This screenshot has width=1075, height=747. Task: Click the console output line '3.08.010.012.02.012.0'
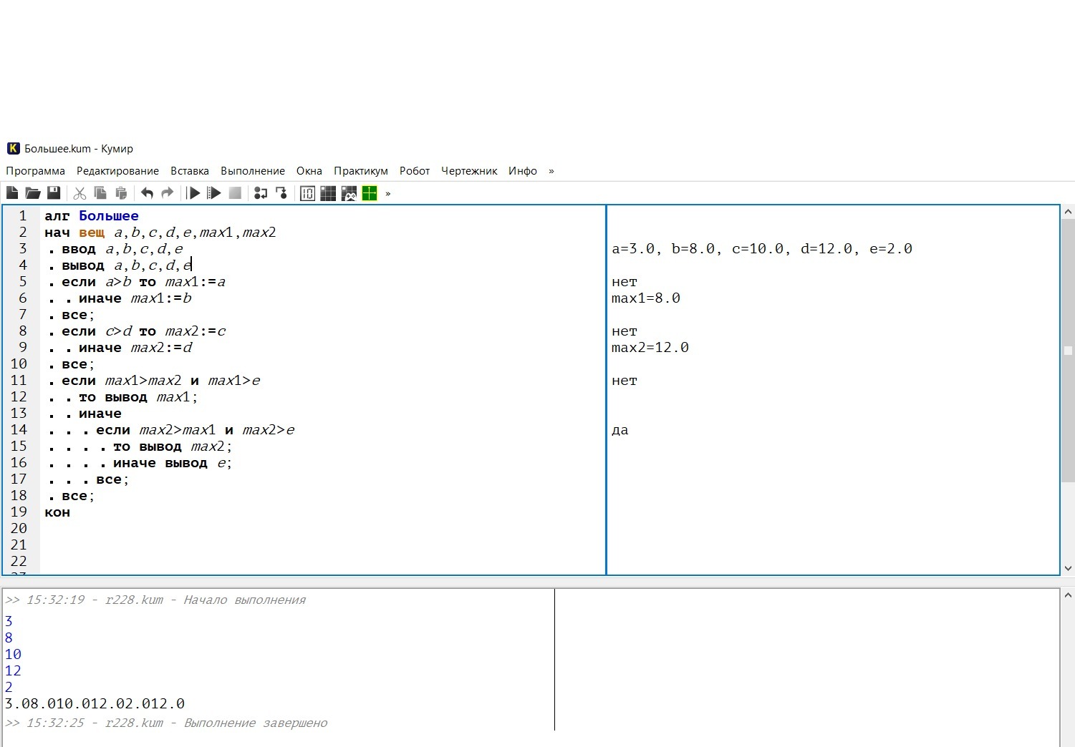coord(95,703)
